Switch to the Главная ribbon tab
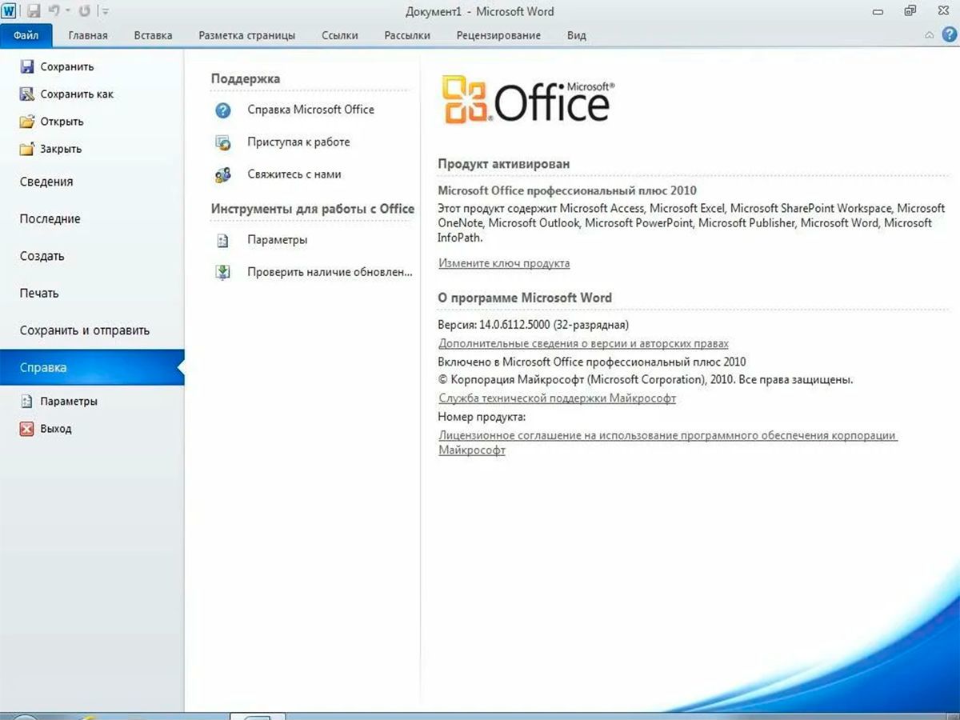 (88, 35)
